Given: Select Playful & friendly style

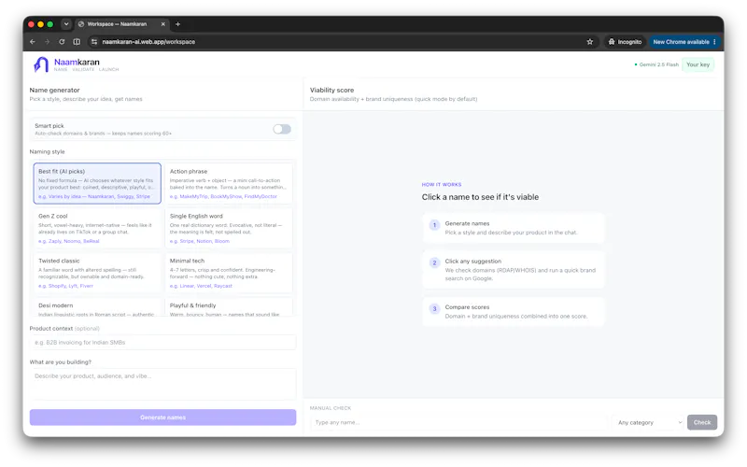Looking at the screenshot, I should [229, 307].
